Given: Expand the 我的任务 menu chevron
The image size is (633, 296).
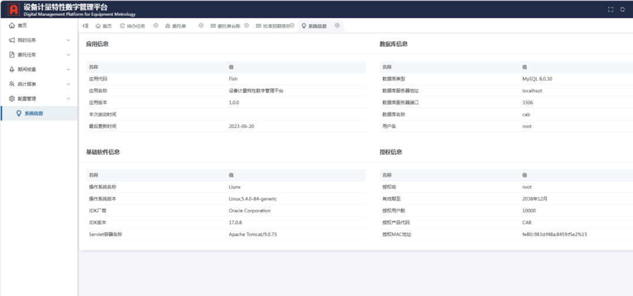Looking at the screenshot, I should click(x=69, y=40).
